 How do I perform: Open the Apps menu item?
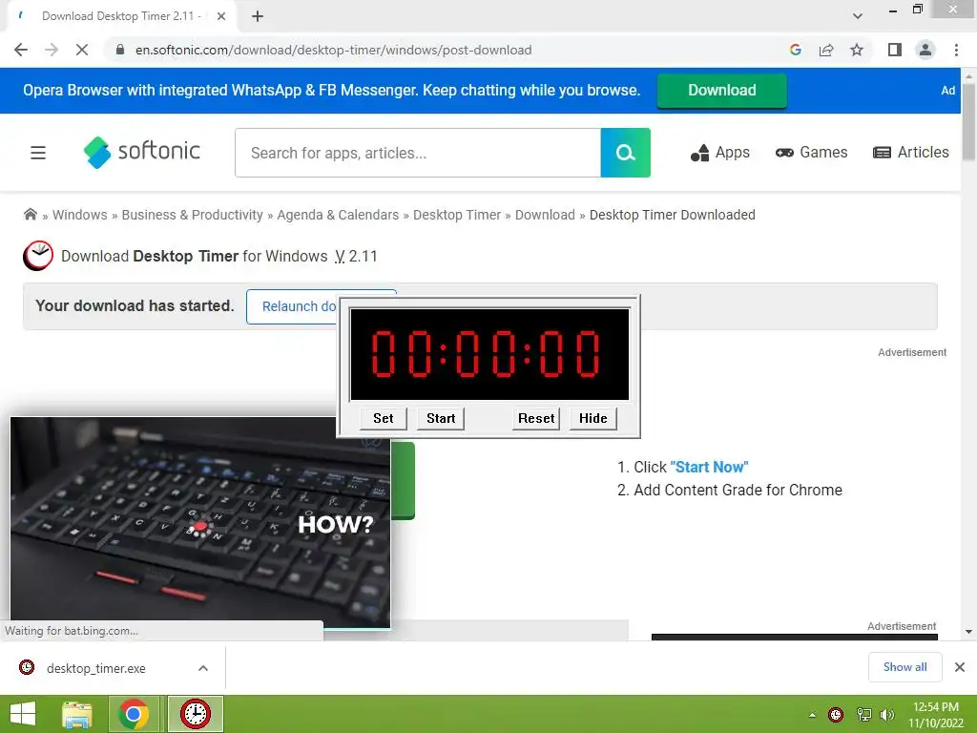pyautogui.click(x=719, y=152)
